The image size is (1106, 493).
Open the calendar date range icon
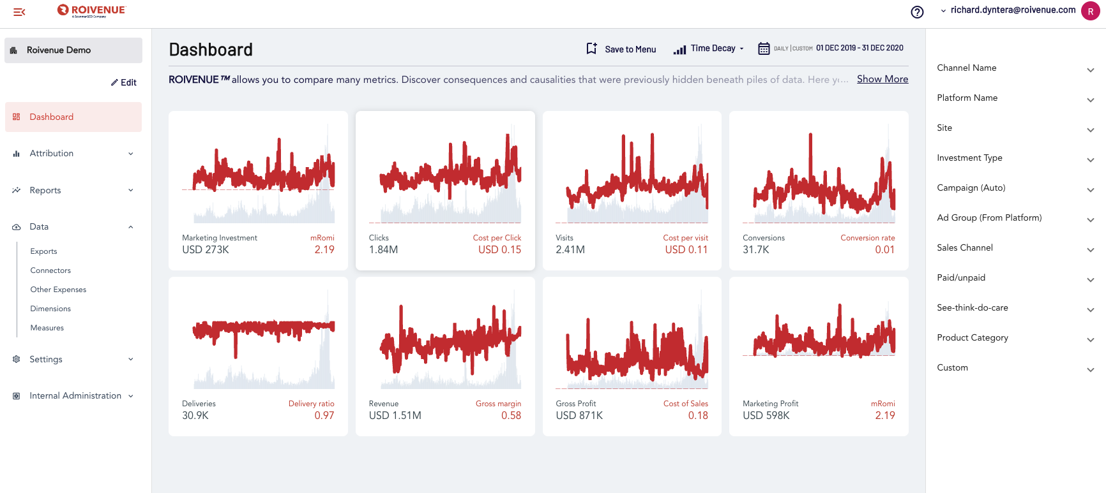(764, 48)
